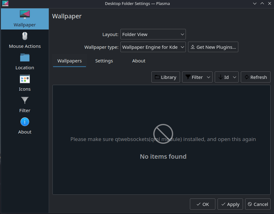Expand the Id sort order dropdown
The height and width of the screenshot is (214, 274).
coord(227,77)
